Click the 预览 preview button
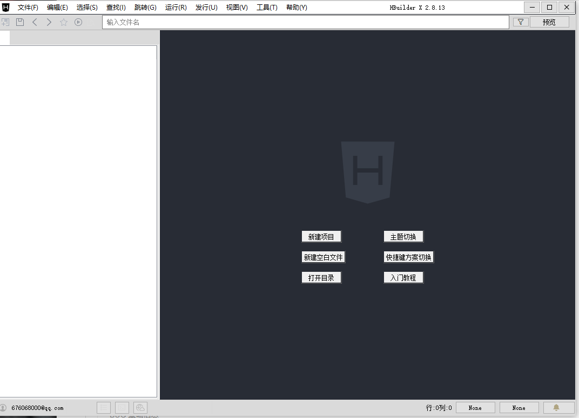Screen dimensions: 579x418 coord(549,22)
